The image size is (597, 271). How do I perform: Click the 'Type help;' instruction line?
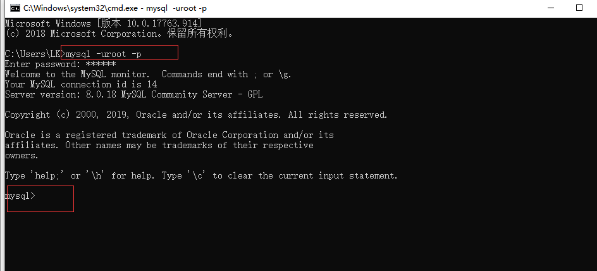(201, 176)
